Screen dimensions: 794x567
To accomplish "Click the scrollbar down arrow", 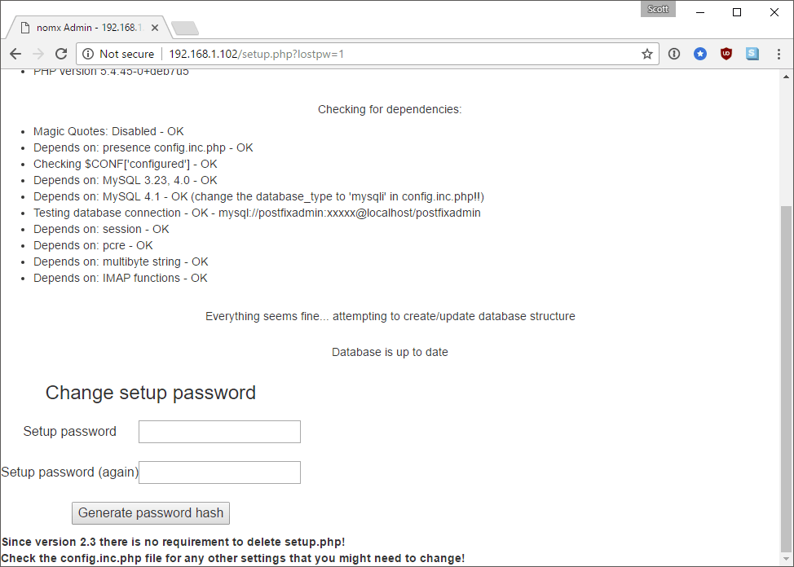I will pyautogui.click(x=787, y=560).
